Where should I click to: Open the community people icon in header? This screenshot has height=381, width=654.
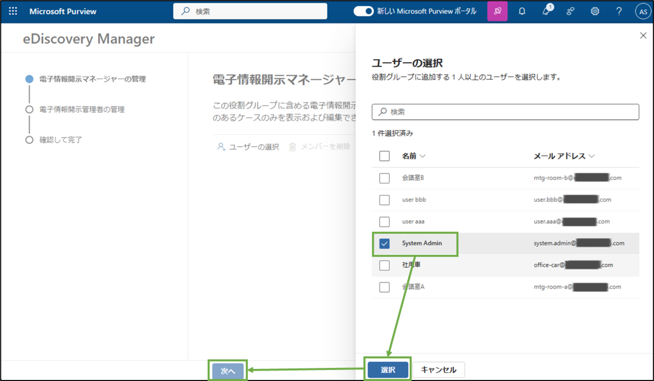(571, 11)
